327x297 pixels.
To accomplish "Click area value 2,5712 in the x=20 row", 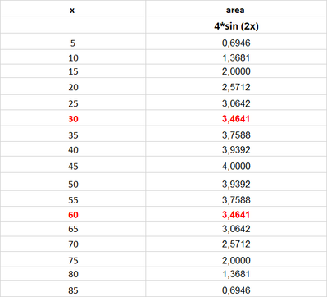I will 236,86.
